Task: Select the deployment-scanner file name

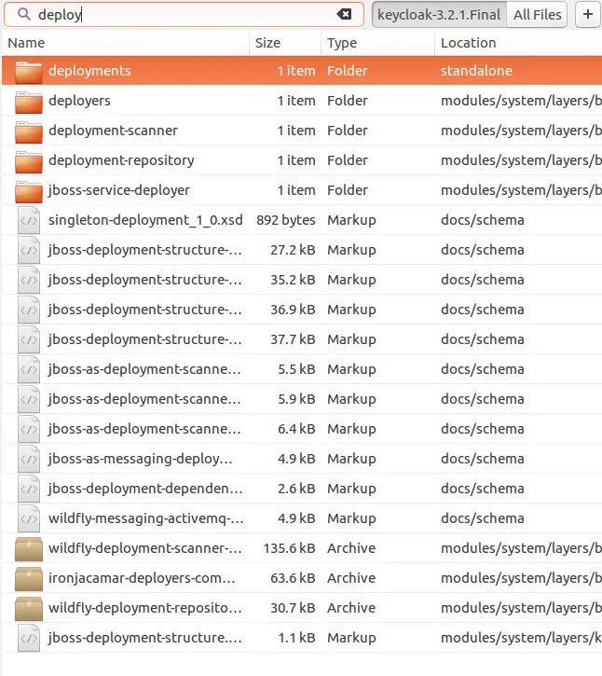Action: pyautogui.click(x=113, y=131)
